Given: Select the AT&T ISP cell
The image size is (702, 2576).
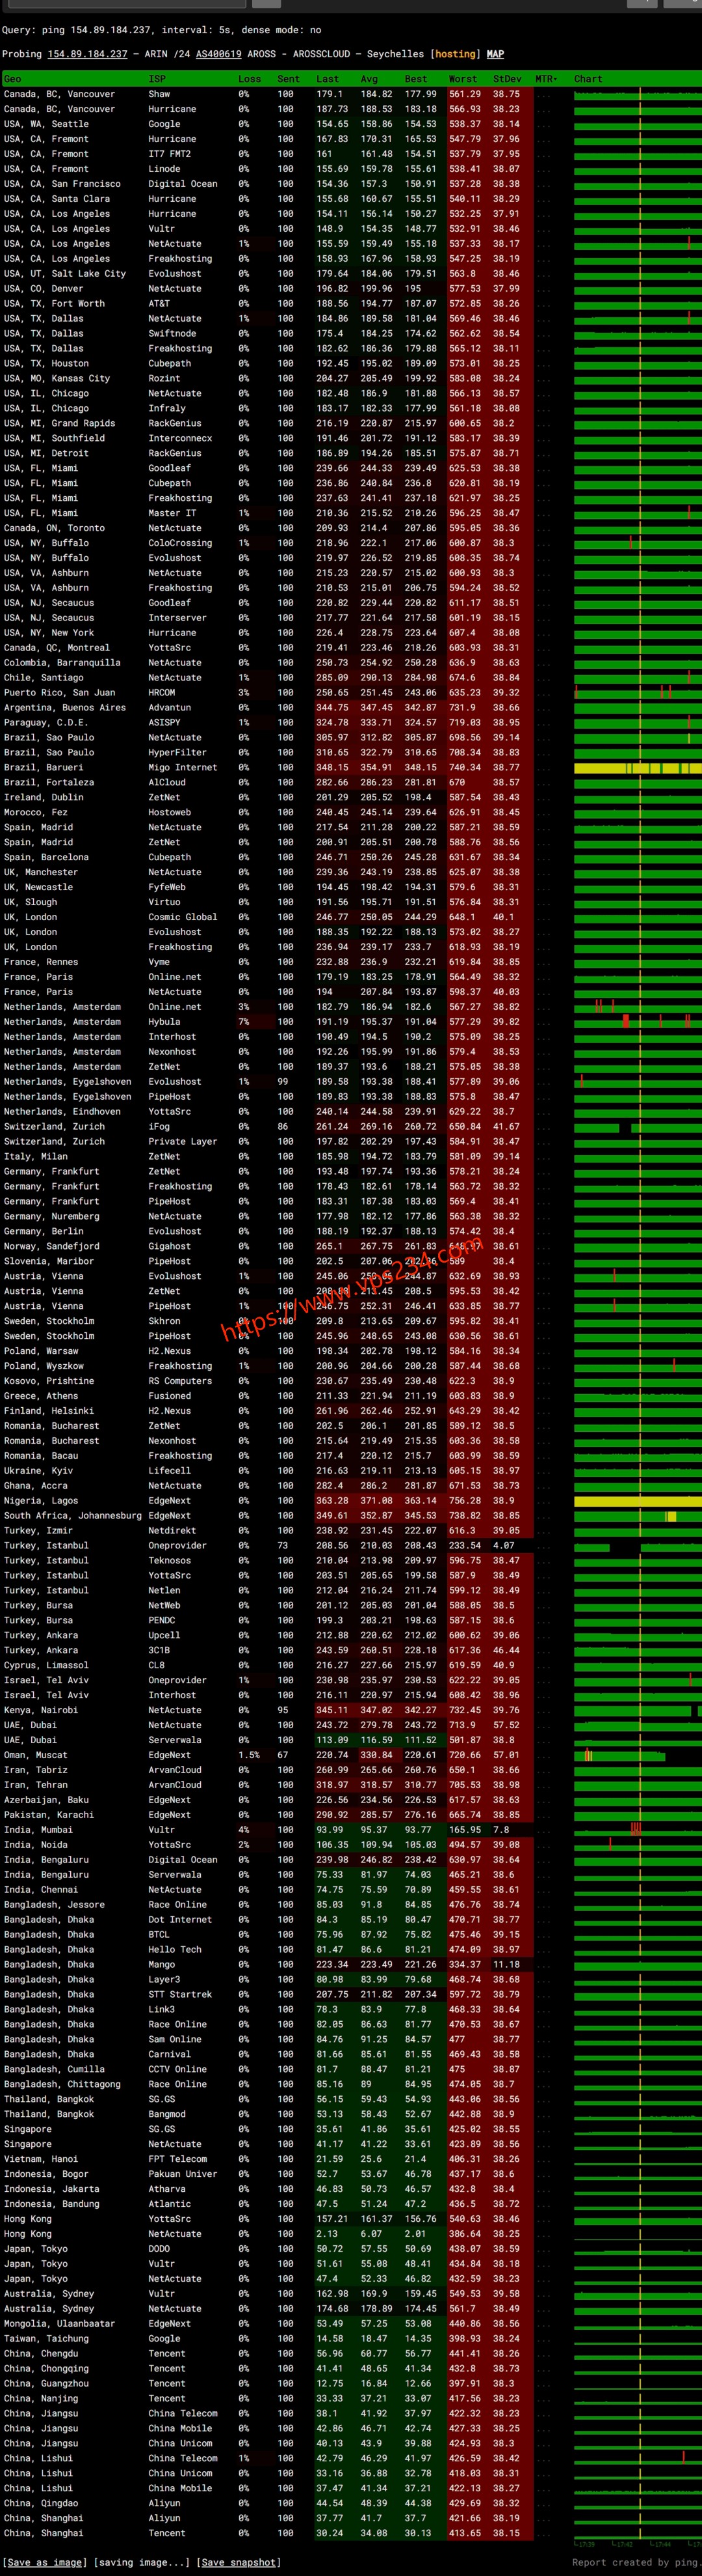Looking at the screenshot, I should pyautogui.click(x=160, y=303).
